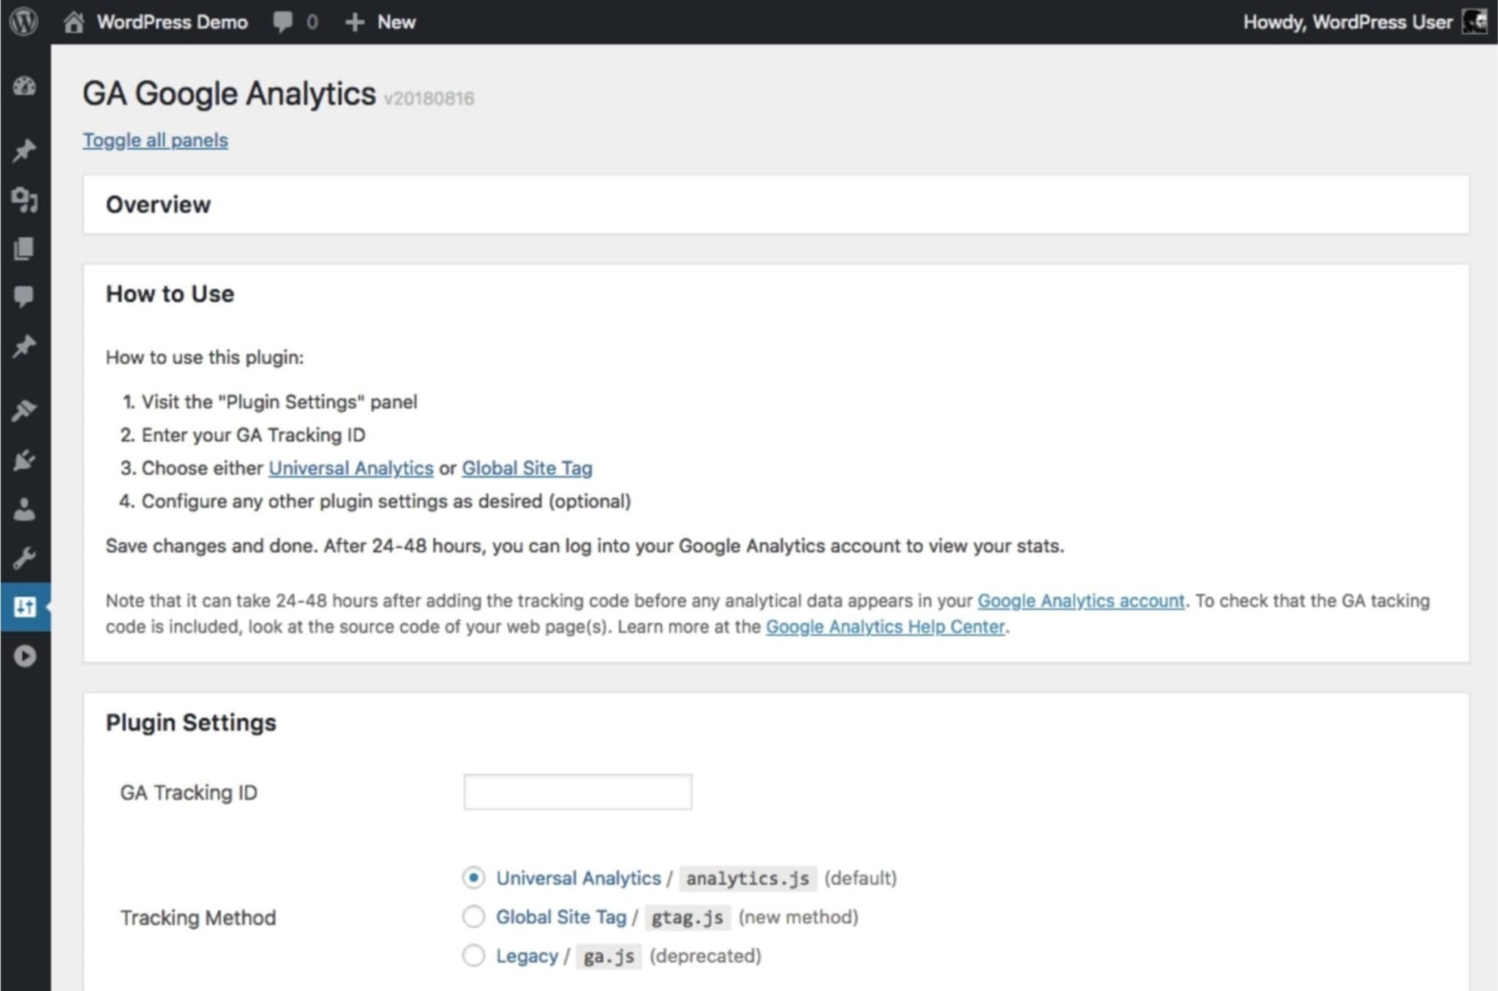Click the ga.js code label
Image resolution: width=1498 pixels, height=991 pixels.
coord(609,957)
